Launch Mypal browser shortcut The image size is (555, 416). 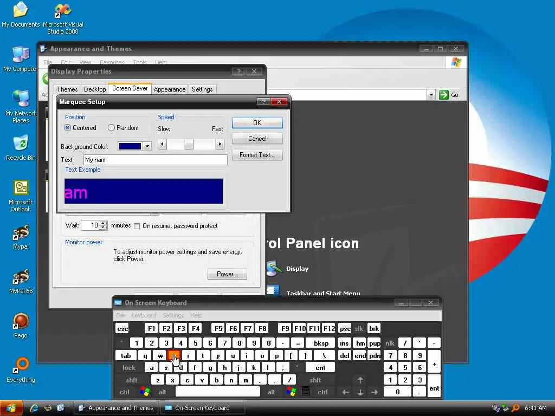(x=21, y=237)
